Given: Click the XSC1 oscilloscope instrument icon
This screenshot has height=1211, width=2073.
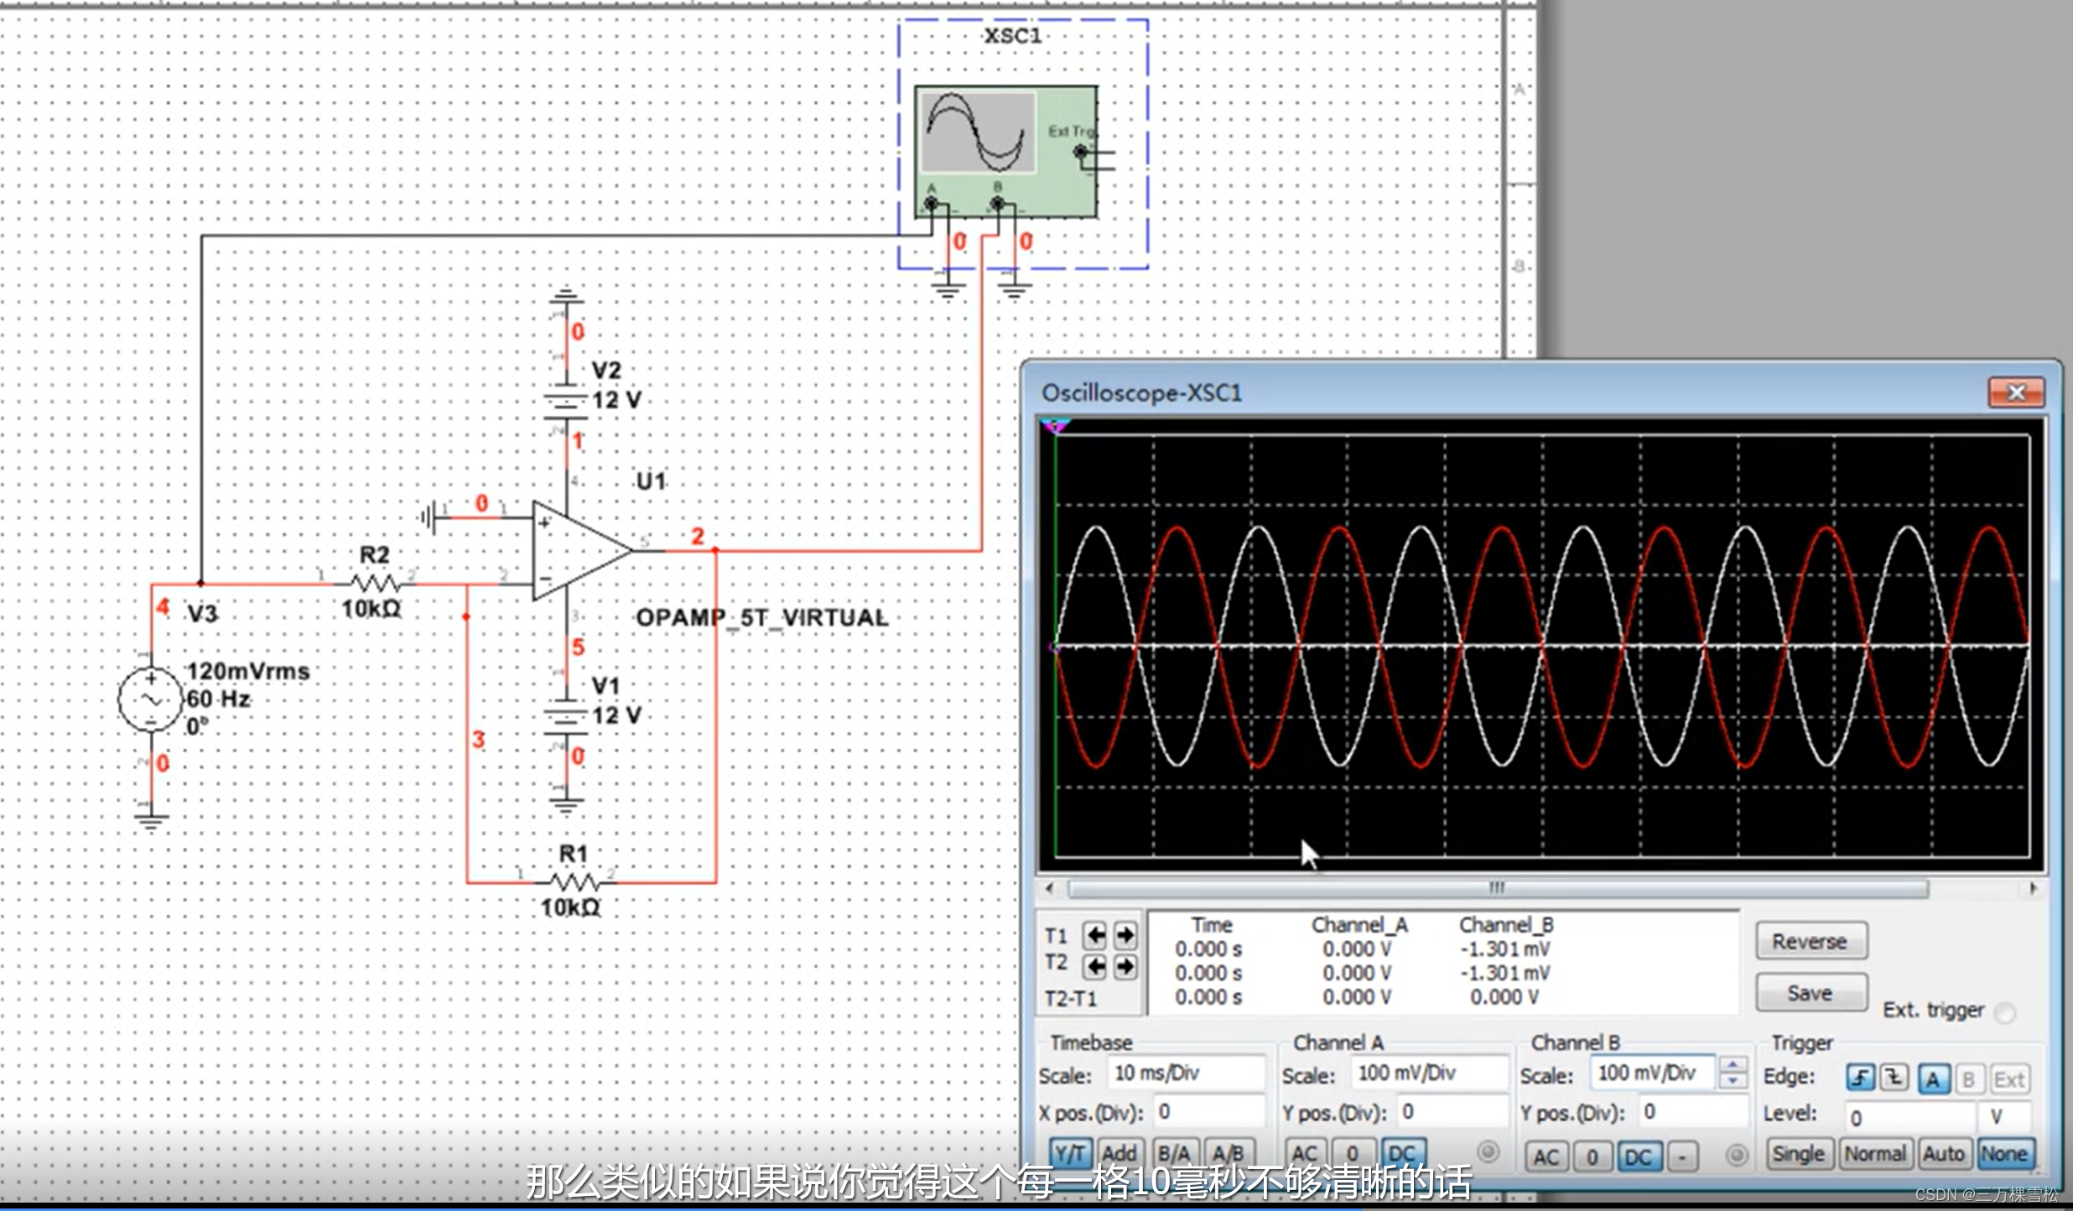Looking at the screenshot, I should pyautogui.click(x=1005, y=151).
